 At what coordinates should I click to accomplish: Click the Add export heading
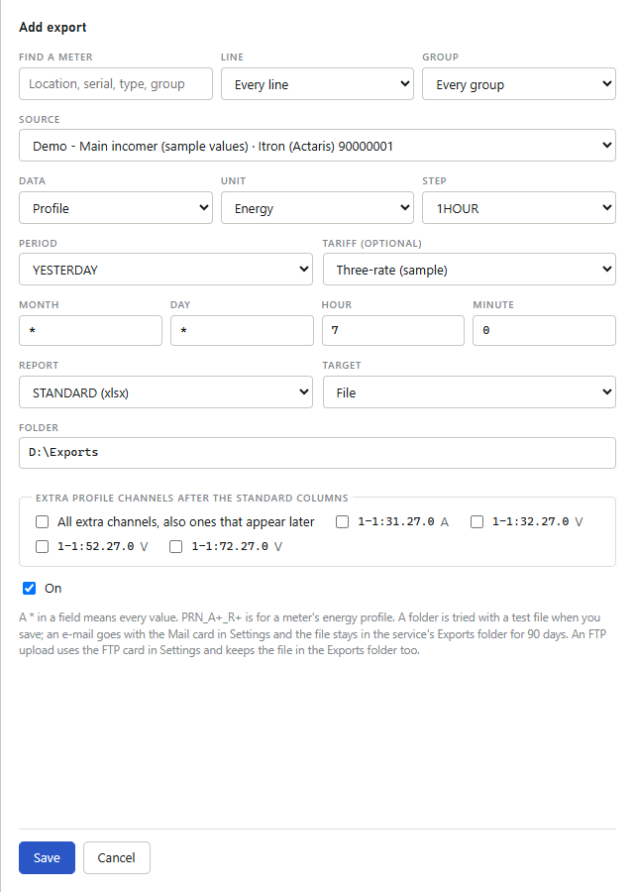click(x=53, y=28)
